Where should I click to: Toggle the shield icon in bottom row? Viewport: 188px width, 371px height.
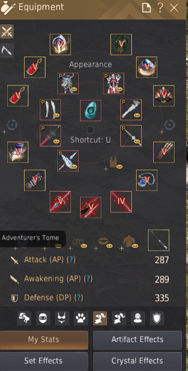[157, 318]
